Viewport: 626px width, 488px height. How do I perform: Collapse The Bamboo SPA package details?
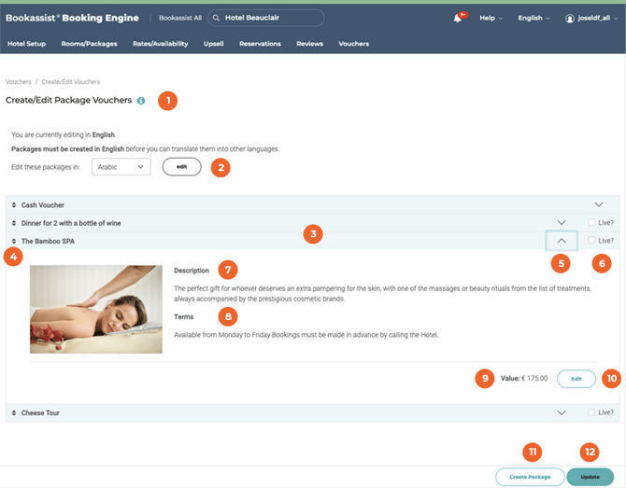pos(562,241)
